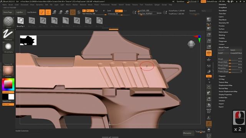Open the Alpha menu
Viewport: 246px width, 138px height.
point(5,5)
